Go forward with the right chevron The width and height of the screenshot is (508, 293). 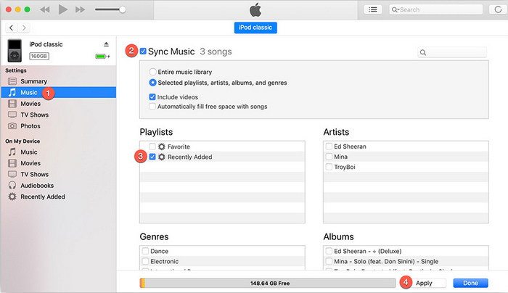(x=24, y=28)
